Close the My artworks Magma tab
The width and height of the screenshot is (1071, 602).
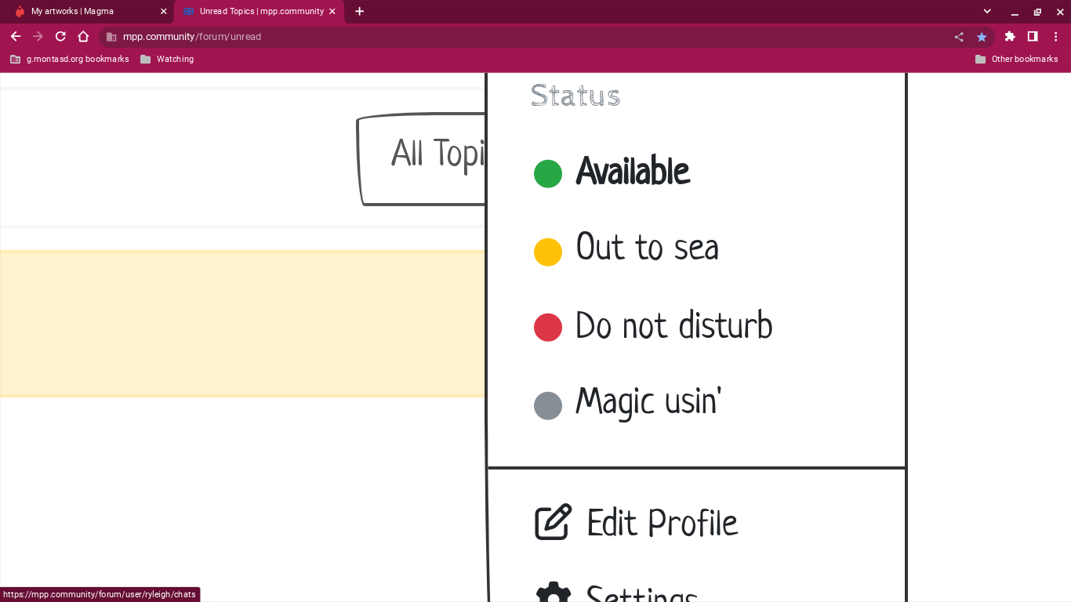coord(163,12)
